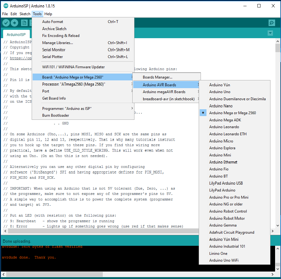Viewport: 281px width, 279px height.
Task: Expand breadboard-avr (in sketchbook) submenu
Action: pos(166,99)
